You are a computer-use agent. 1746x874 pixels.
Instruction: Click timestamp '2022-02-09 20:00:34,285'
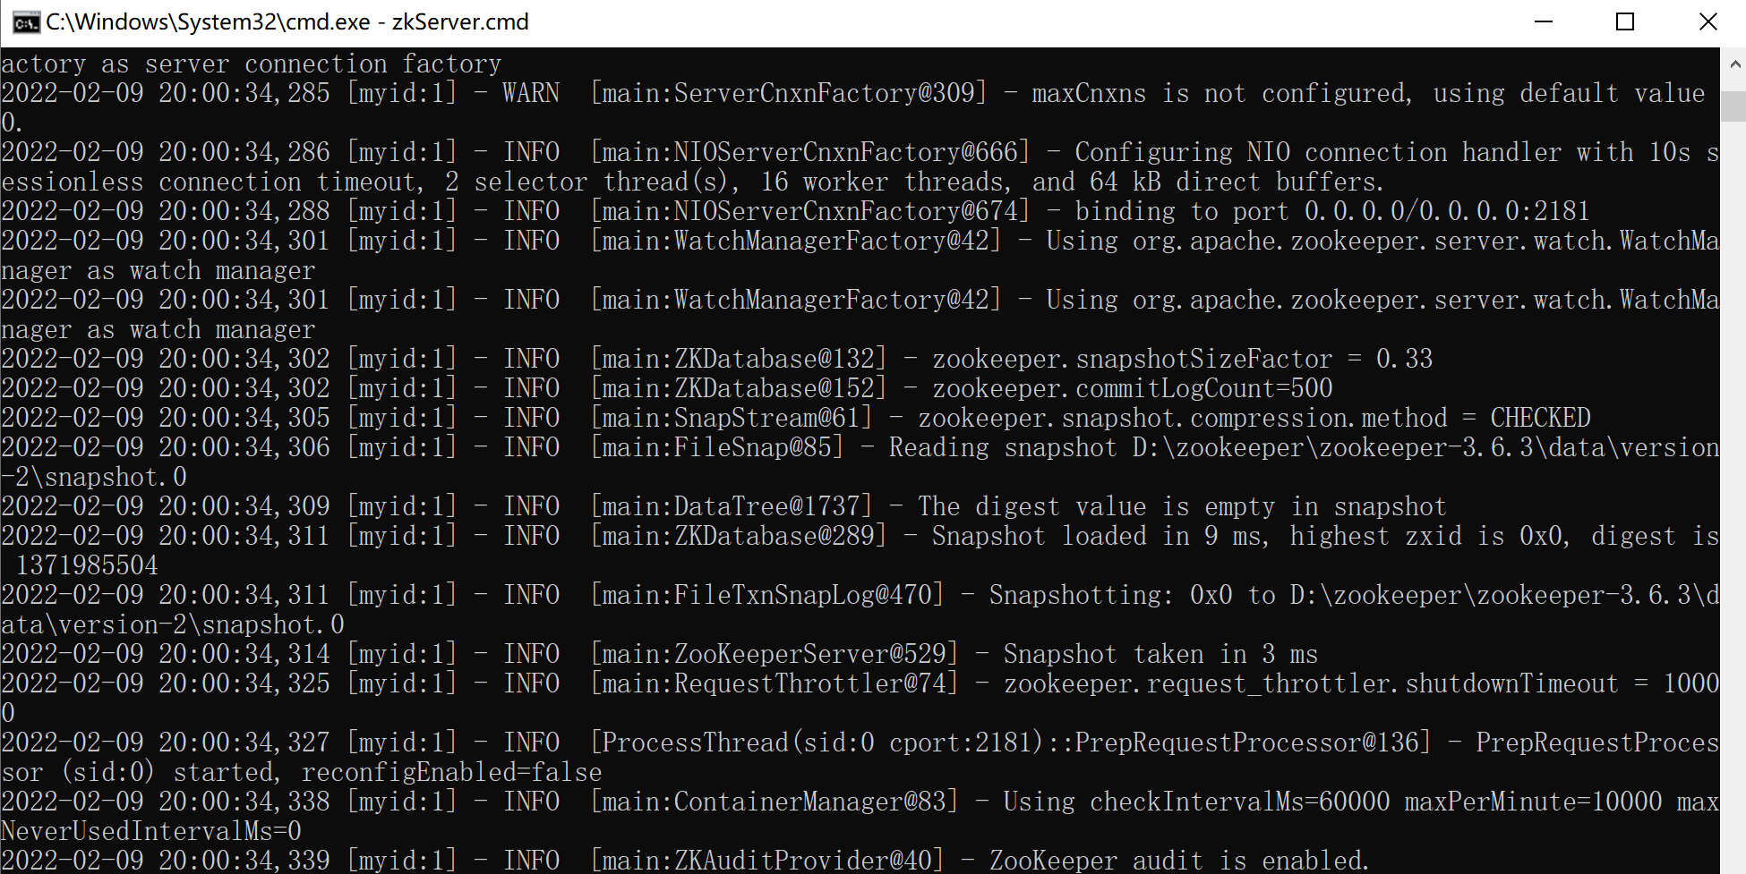pos(166,93)
